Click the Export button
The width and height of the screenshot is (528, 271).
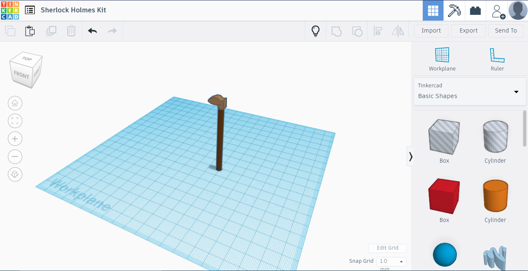(468, 30)
